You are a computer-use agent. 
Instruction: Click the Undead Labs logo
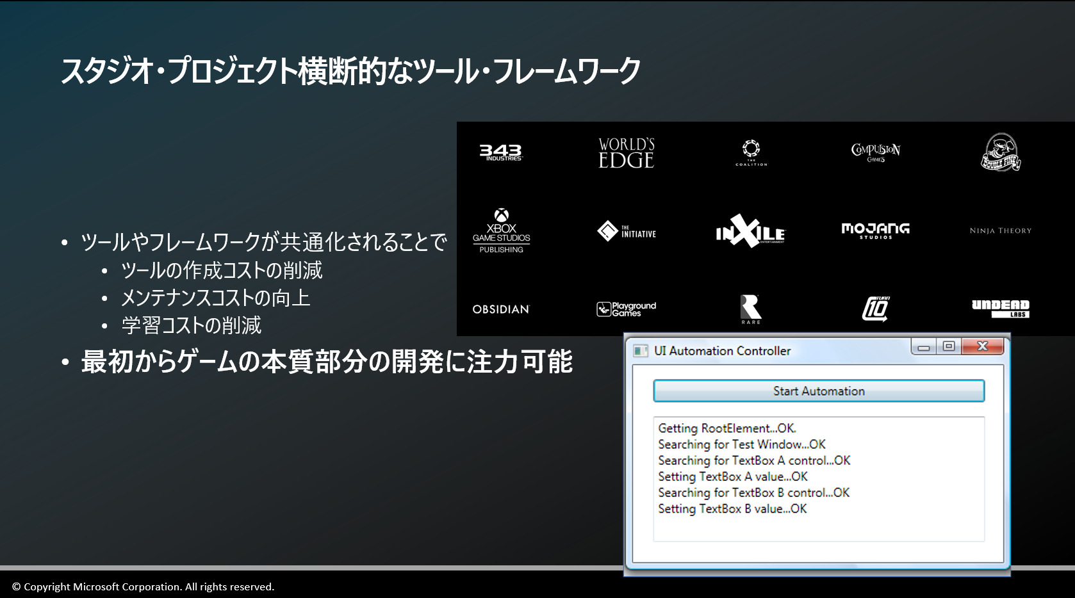point(1001,309)
